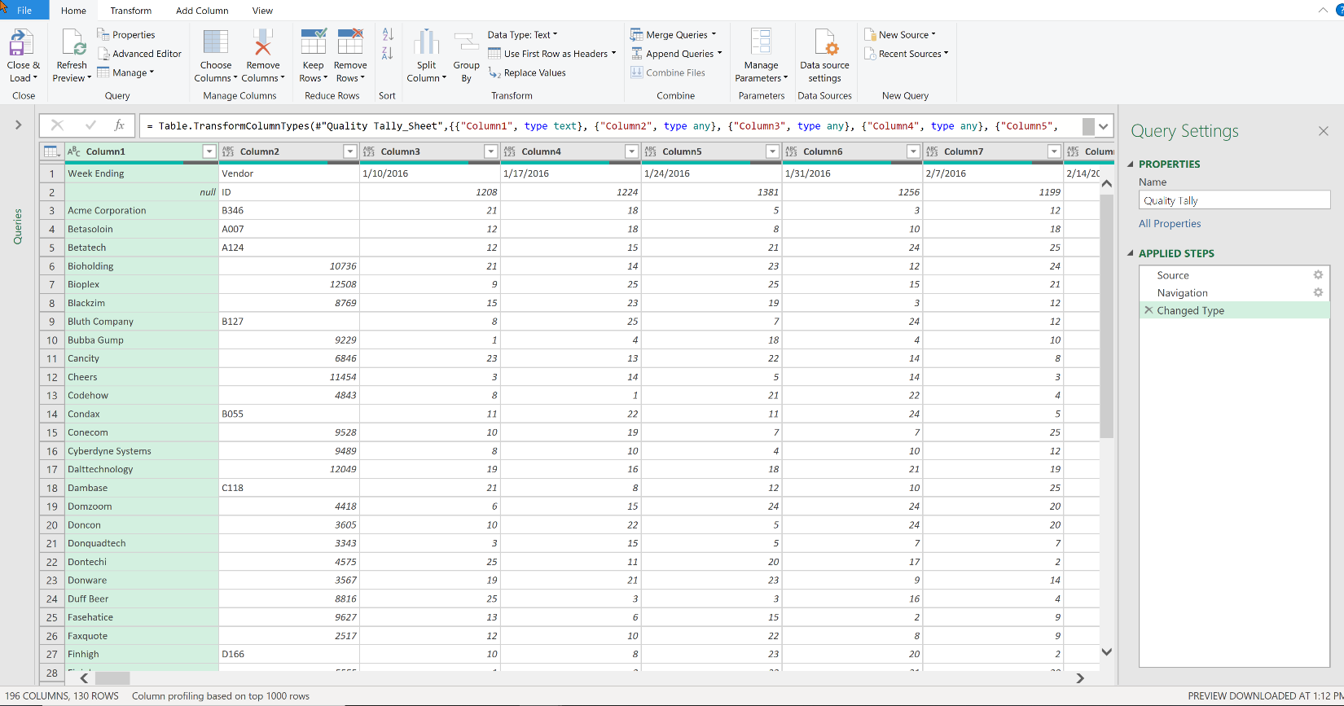Click the Close & Load icon

tap(21, 42)
